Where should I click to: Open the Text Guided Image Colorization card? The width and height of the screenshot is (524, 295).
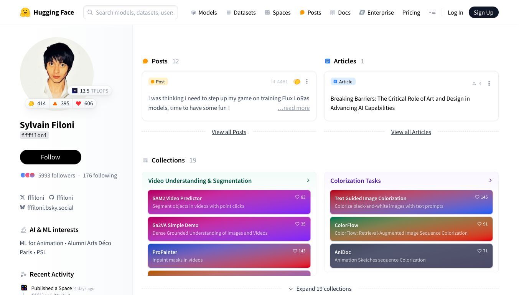point(411,202)
